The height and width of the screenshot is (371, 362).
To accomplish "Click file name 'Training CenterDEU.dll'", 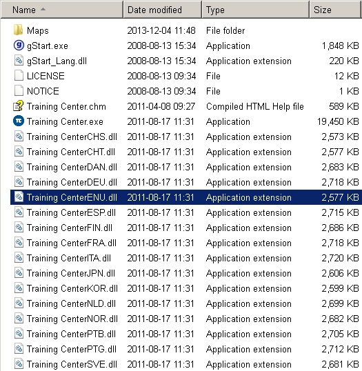I will click(x=72, y=182).
